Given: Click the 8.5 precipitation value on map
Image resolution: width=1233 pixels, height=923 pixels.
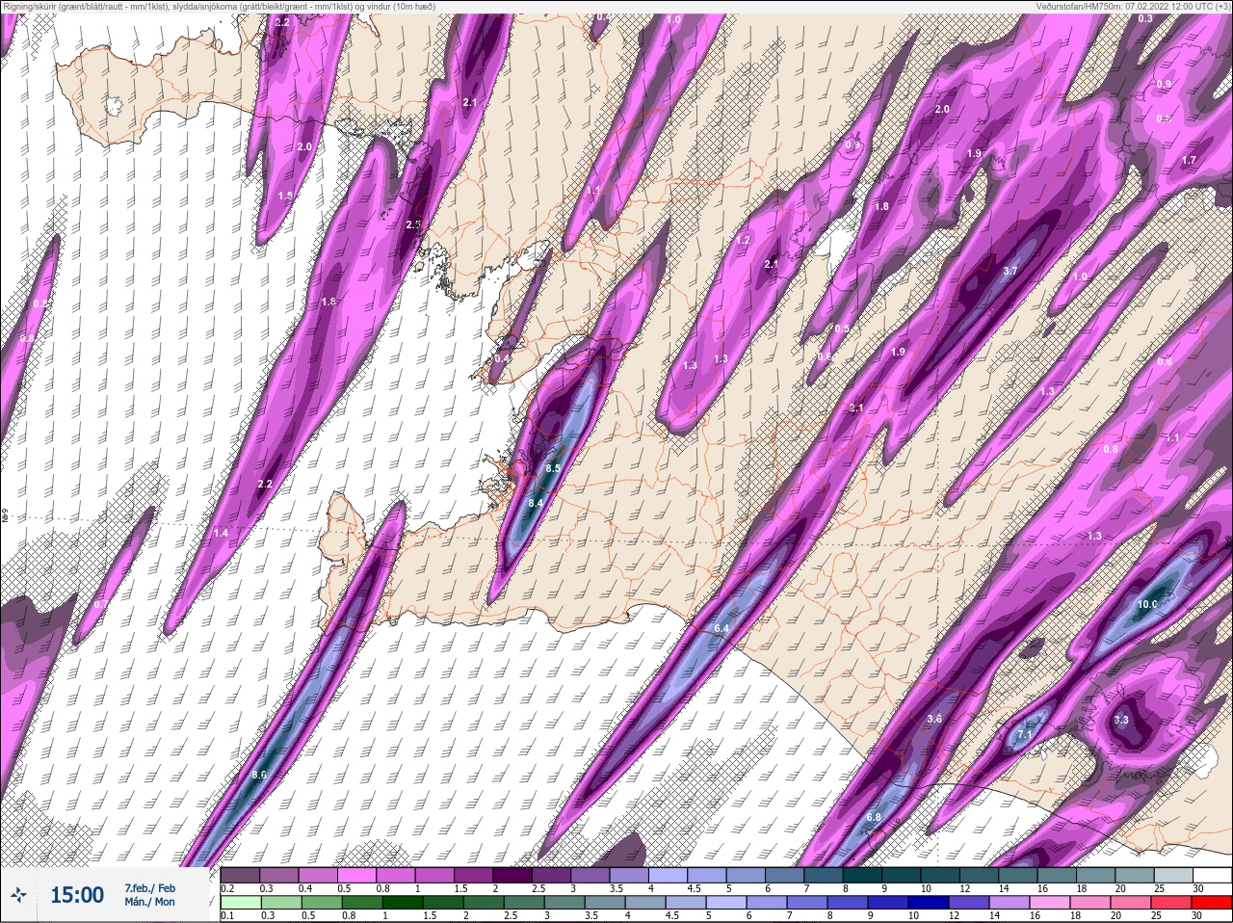Looking at the screenshot, I should [553, 468].
